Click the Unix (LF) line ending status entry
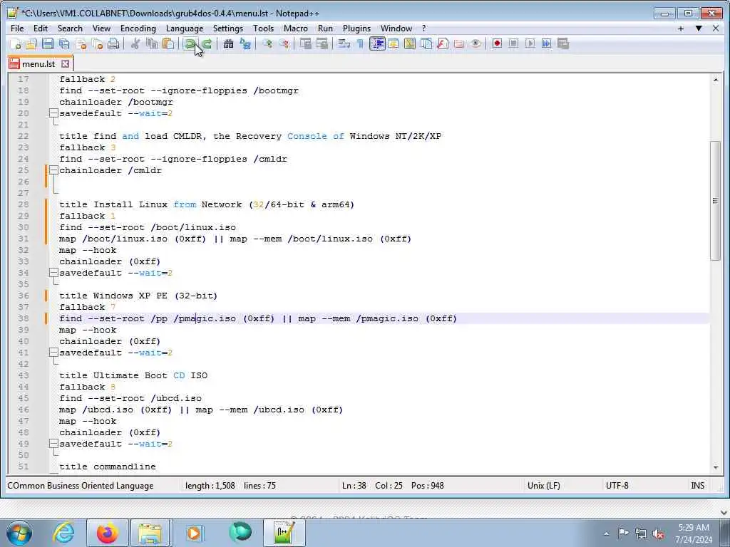Viewport: 730px width, 547px height. coord(543,486)
